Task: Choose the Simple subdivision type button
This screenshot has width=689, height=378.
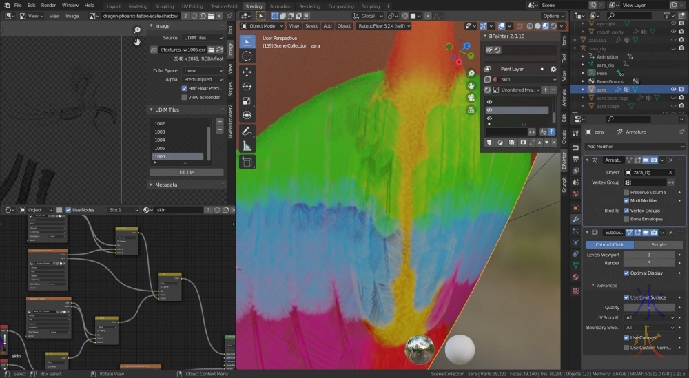Action: coord(658,244)
